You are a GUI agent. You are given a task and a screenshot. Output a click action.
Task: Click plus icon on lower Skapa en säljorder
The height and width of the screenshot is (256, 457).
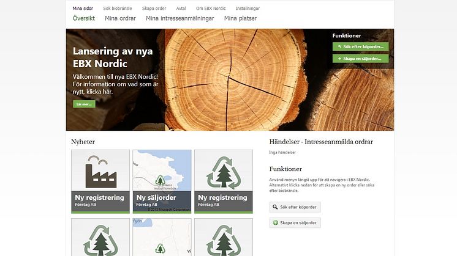click(276, 223)
